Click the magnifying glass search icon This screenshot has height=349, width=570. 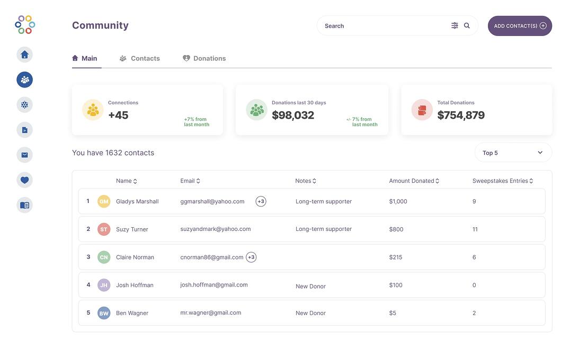pos(467,25)
